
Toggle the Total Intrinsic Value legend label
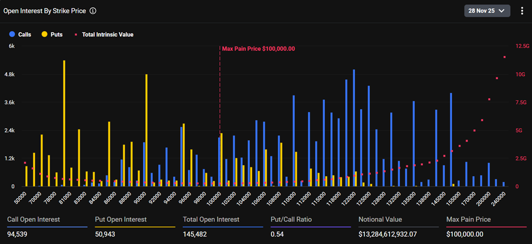(107, 34)
